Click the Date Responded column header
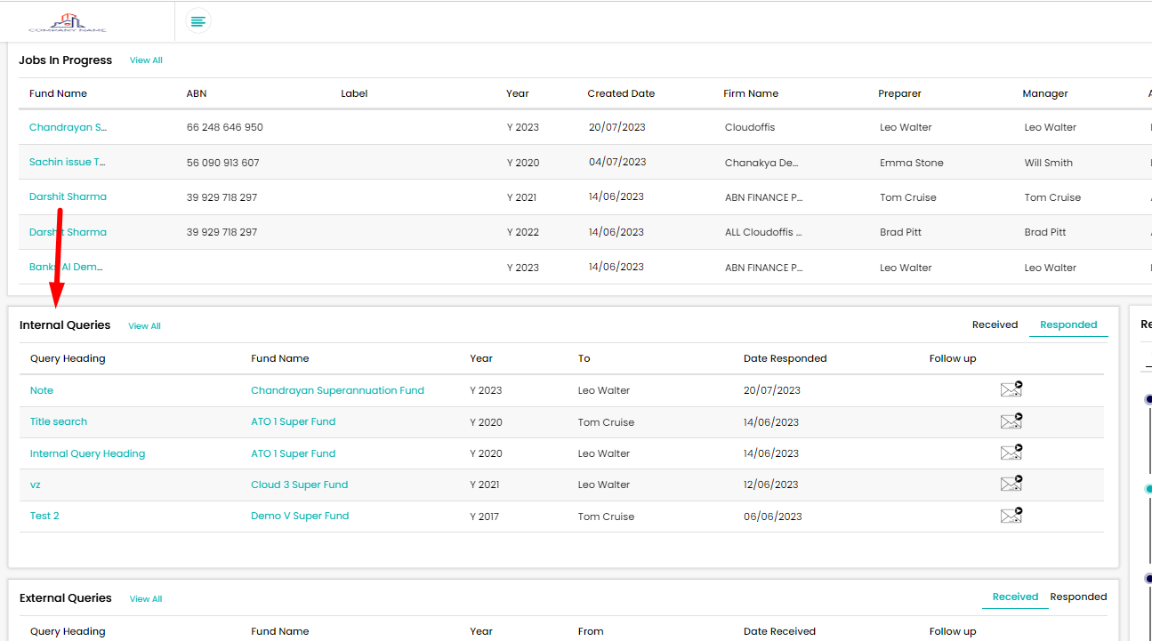 point(785,358)
